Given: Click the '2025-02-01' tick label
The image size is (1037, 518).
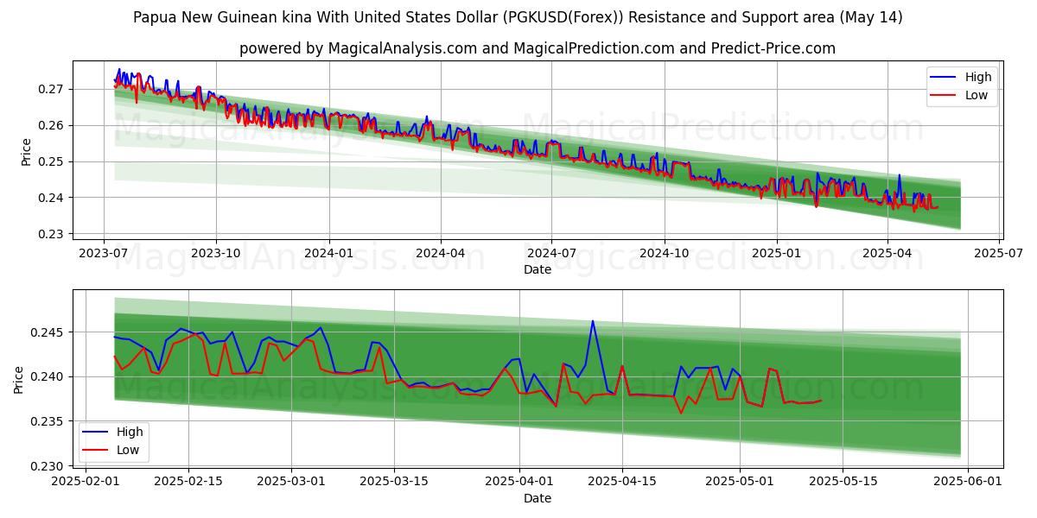Looking at the screenshot, I should point(85,482).
